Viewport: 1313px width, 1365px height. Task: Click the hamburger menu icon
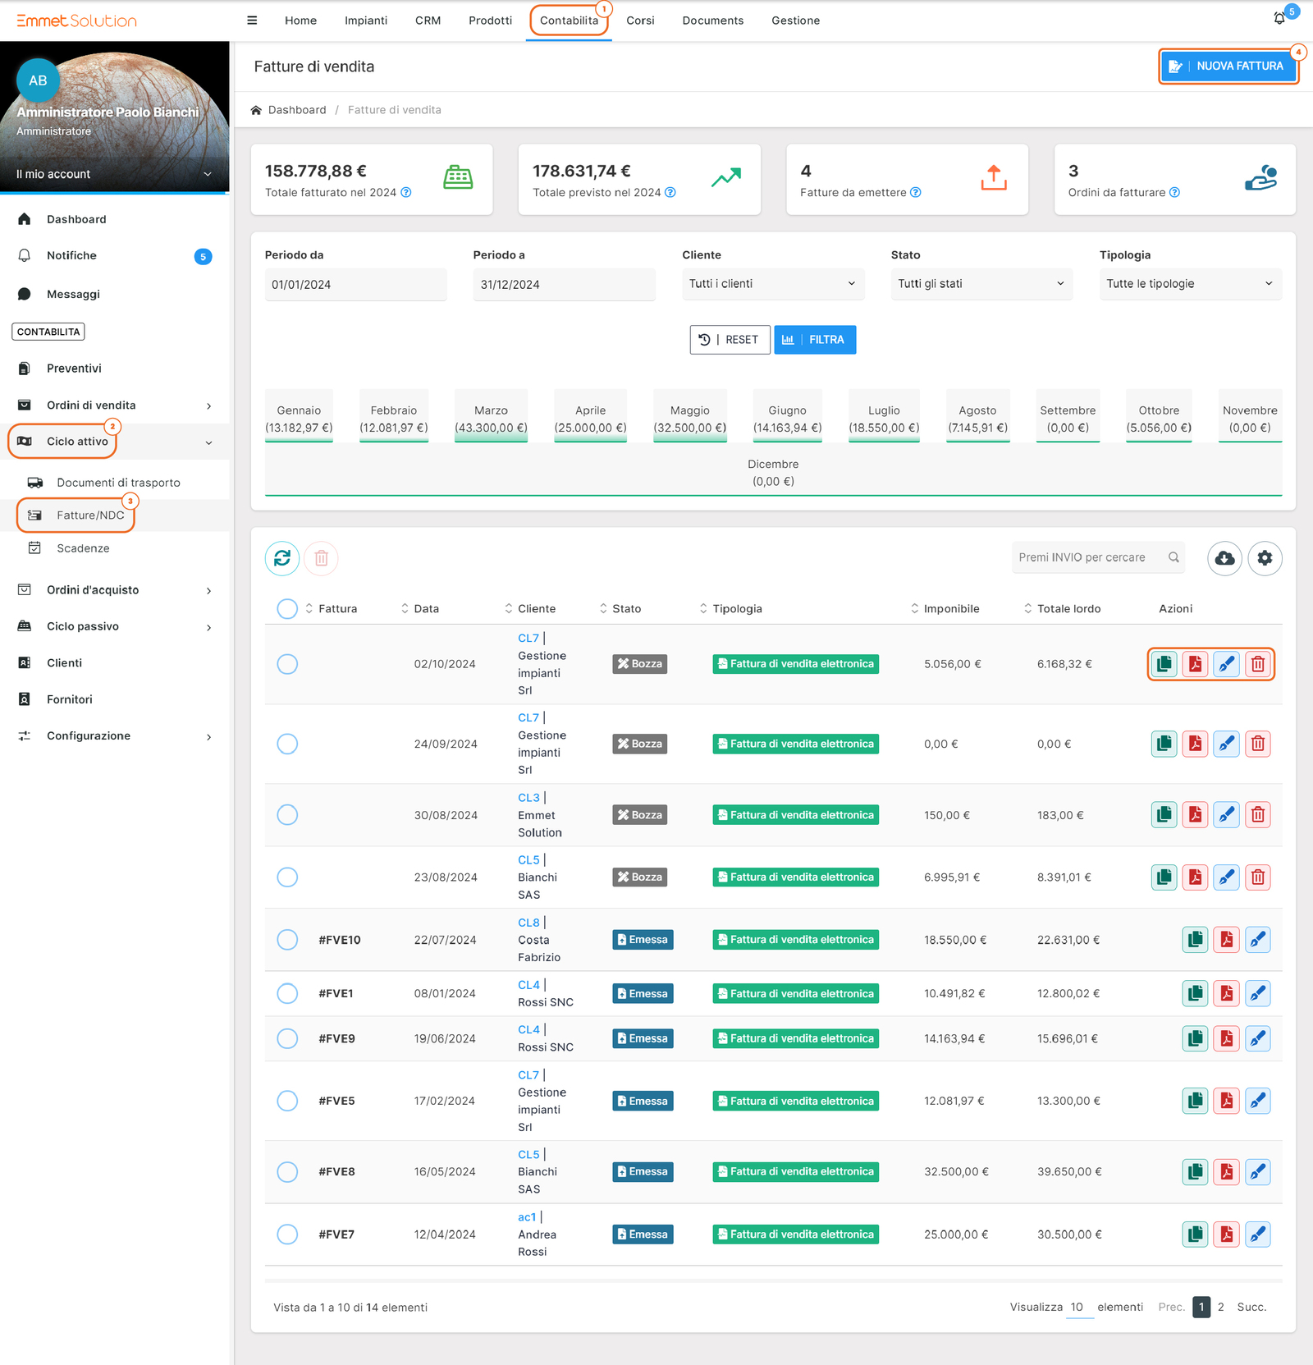[x=252, y=21]
